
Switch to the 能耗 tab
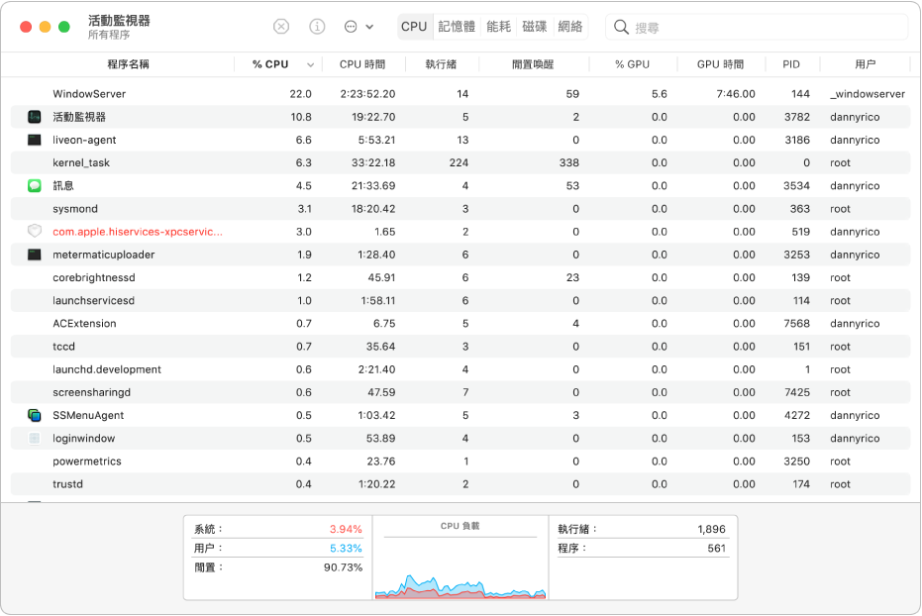[x=499, y=27]
